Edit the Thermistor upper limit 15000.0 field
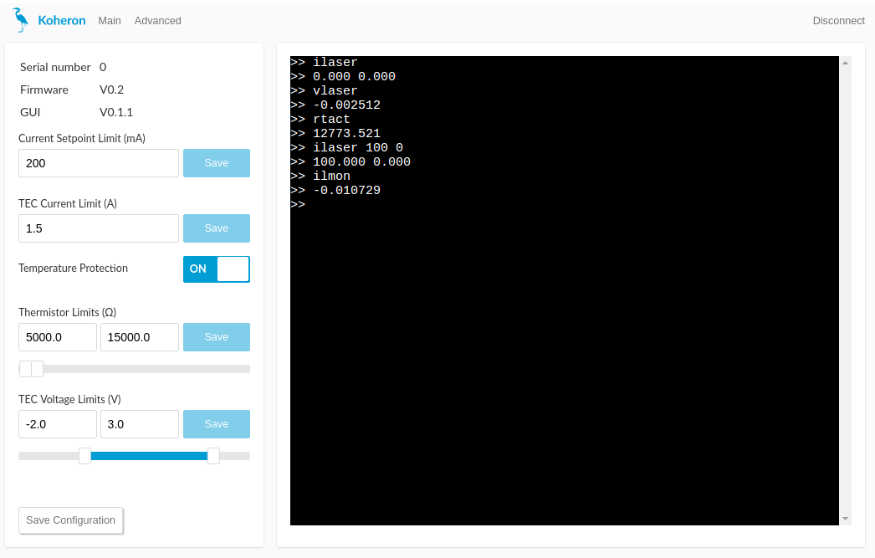Image resolution: width=875 pixels, height=558 pixels. pyautogui.click(x=140, y=337)
